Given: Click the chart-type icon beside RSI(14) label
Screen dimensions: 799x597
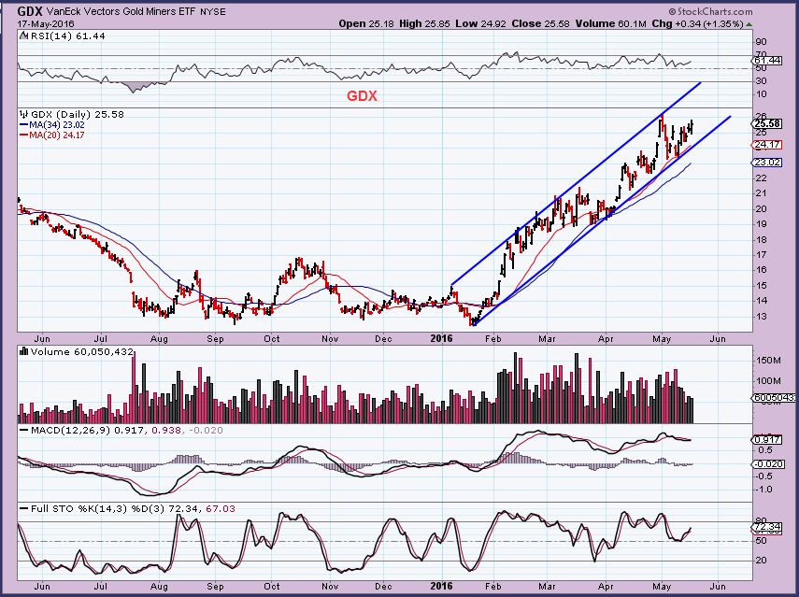Looking at the screenshot, I should pos(24,36).
